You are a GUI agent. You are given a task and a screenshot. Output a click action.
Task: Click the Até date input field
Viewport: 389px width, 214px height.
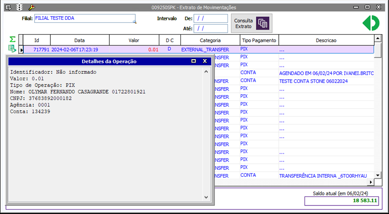click(210, 28)
